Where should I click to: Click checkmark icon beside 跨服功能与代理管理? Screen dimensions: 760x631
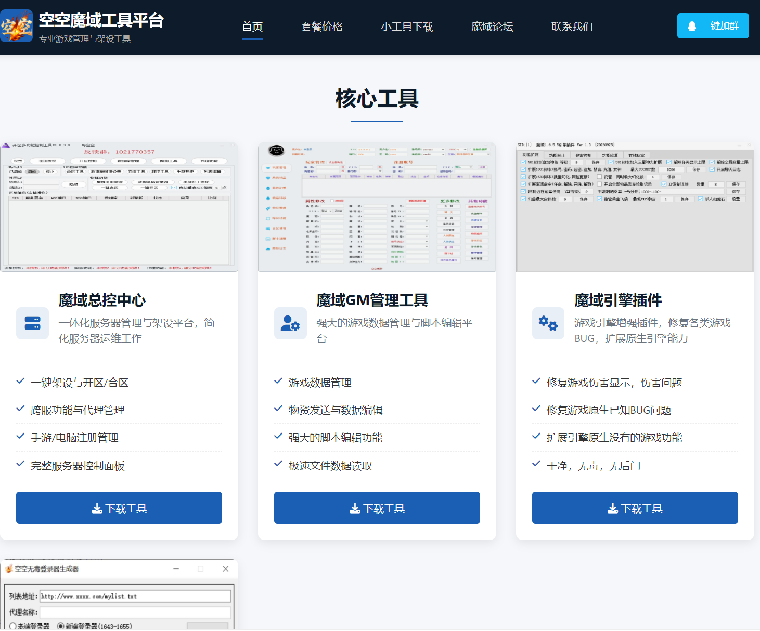click(20, 409)
